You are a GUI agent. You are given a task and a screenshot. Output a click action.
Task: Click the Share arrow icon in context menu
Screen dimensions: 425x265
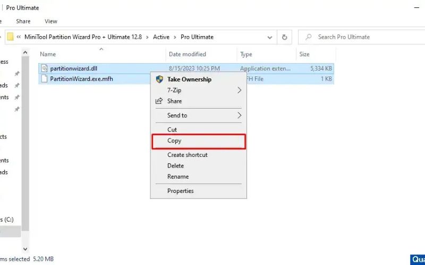tap(159, 101)
